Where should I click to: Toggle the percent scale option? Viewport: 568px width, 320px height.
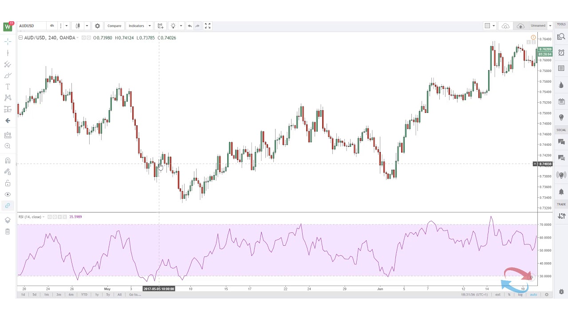pyautogui.click(x=509, y=295)
